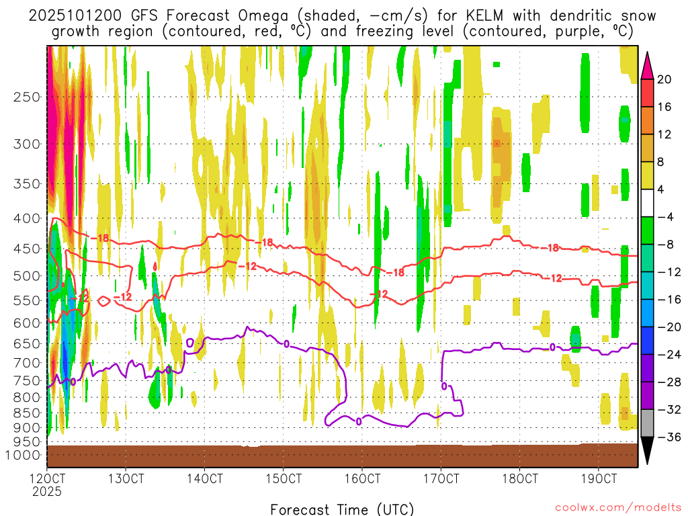Viewport: 688px width, 516px height.
Task: Click the 950 pressure level label
Action: coord(27,442)
